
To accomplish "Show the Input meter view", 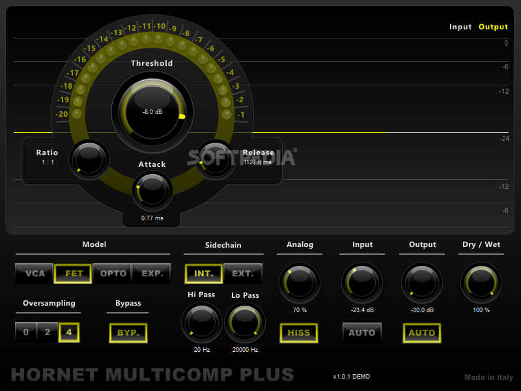I will (460, 27).
